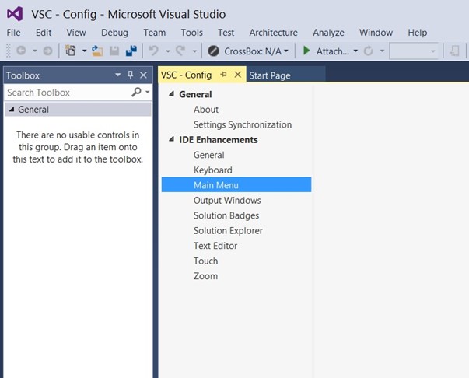Select the Solution Explorer settings item
This screenshot has width=469, height=378.
coord(228,230)
